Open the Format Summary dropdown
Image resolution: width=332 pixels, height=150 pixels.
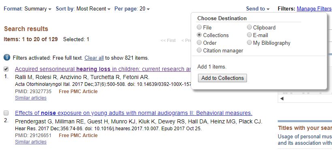pos(28,8)
